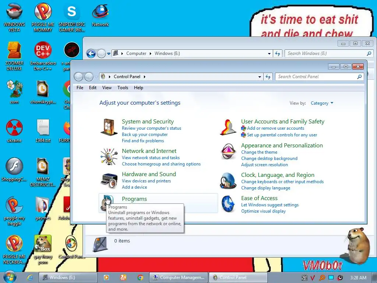
Task: Click the Chrome icon in taskbar
Action: click(140, 277)
